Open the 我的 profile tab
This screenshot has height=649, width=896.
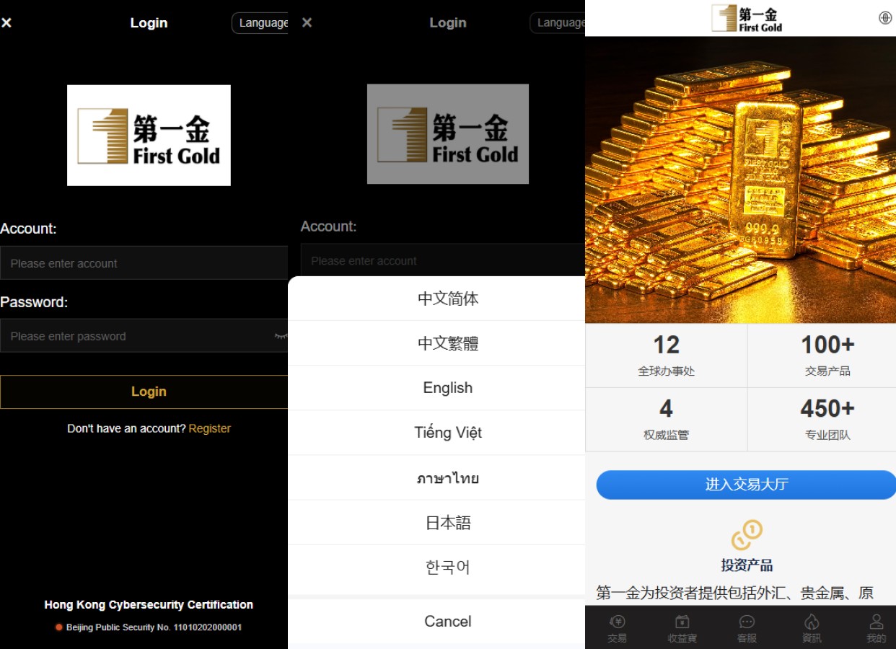876,628
